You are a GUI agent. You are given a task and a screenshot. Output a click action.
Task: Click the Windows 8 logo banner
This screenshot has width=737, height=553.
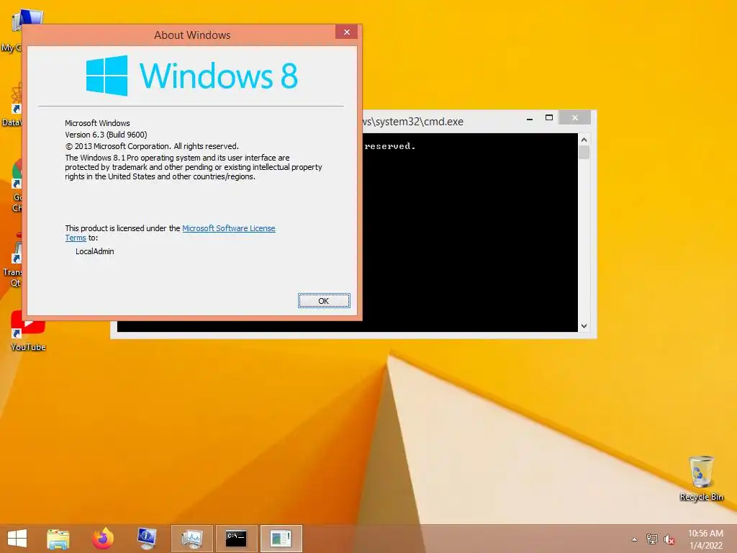point(191,76)
